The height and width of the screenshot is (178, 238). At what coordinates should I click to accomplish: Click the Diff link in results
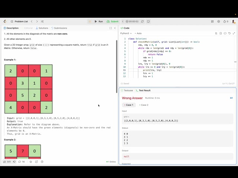click(231, 98)
